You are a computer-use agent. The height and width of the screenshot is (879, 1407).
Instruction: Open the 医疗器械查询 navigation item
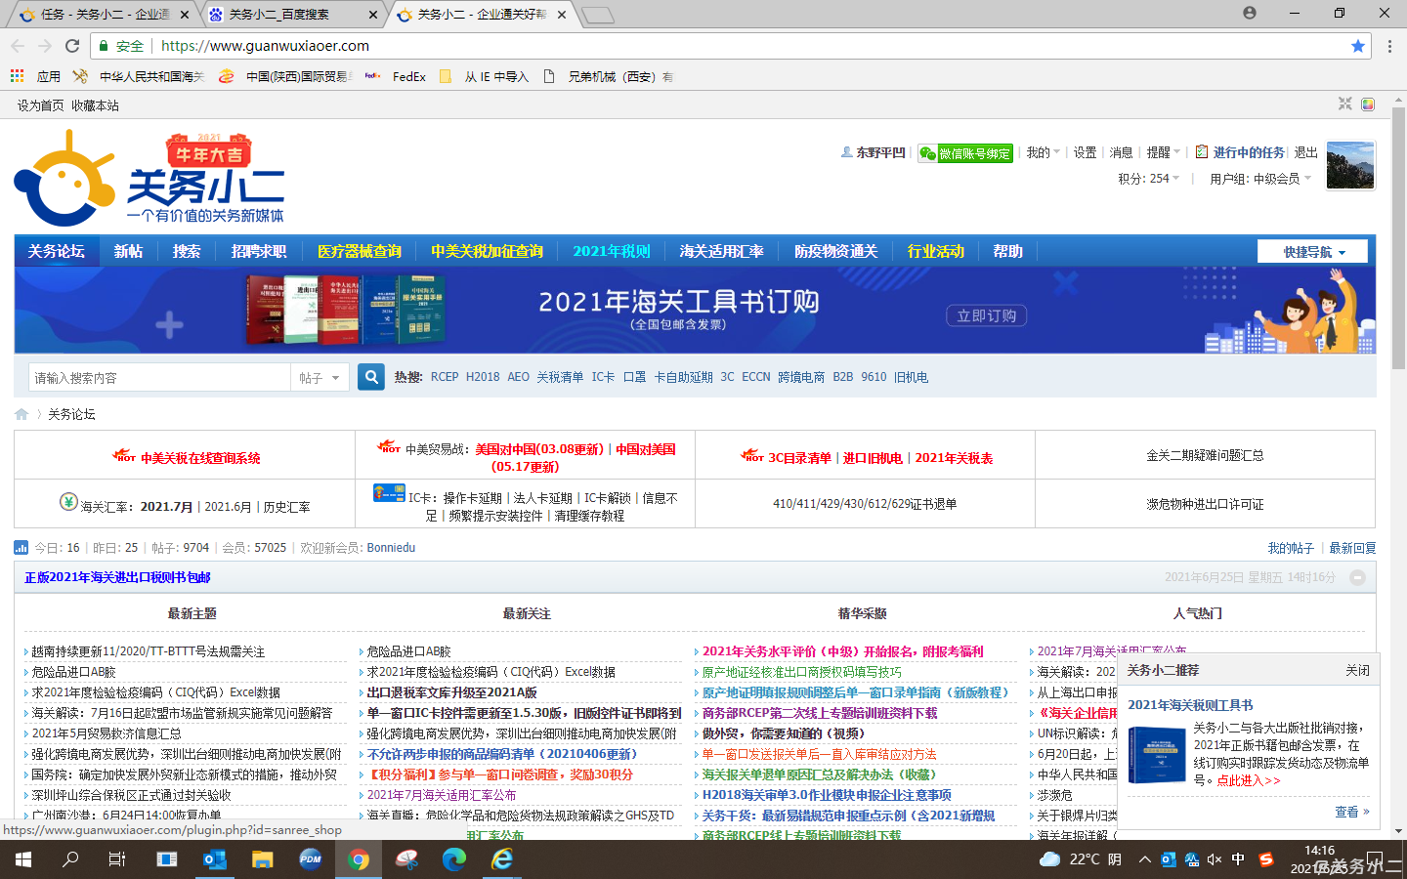(360, 251)
